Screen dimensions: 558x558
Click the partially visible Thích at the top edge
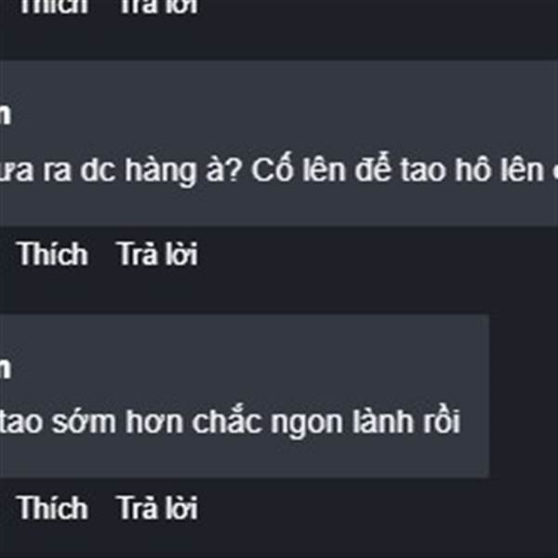[52, 7]
